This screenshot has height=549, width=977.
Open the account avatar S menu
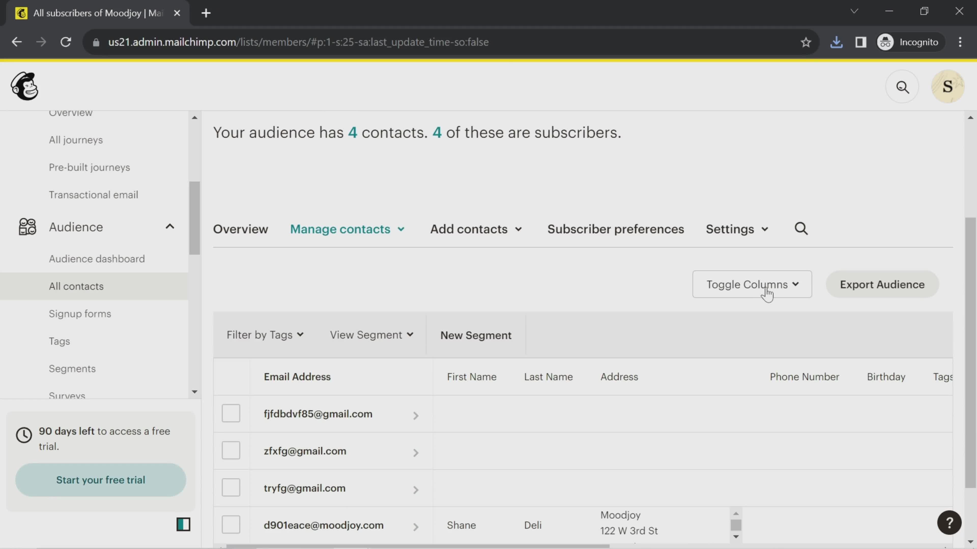[x=947, y=87]
